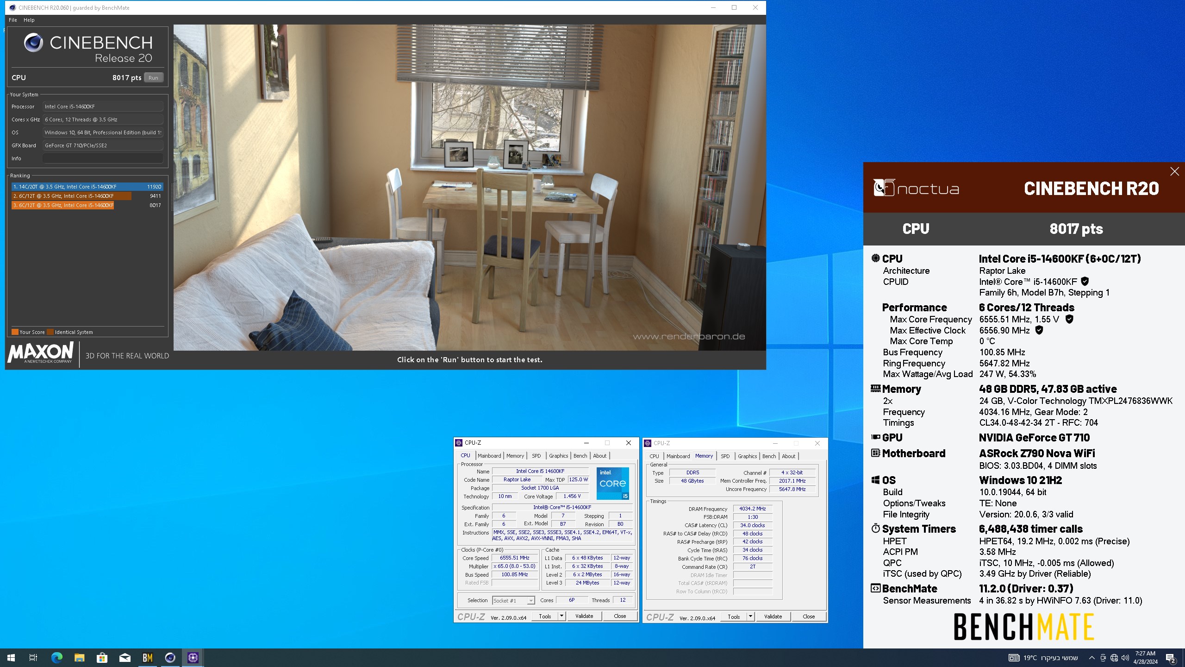The height and width of the screenshot is (667, 1185).
Task: Open the Help menu in Cinebench
Action: [x=29, y=20]
